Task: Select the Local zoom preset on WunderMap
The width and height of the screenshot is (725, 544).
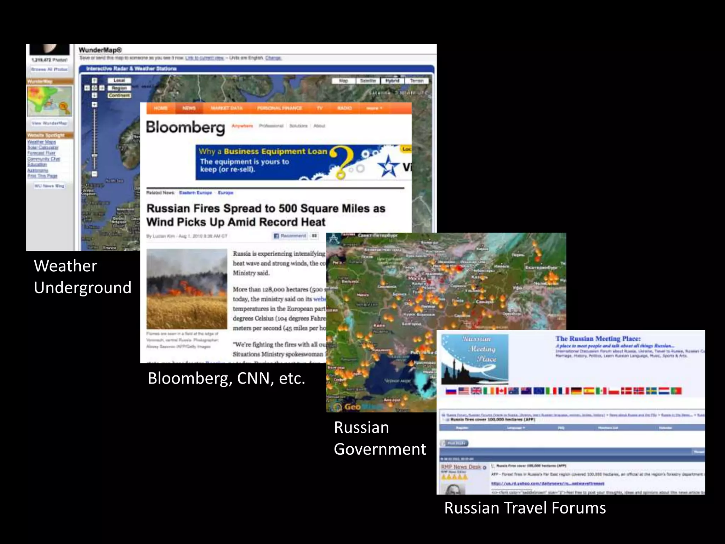Action: click(x=119, y=80)
